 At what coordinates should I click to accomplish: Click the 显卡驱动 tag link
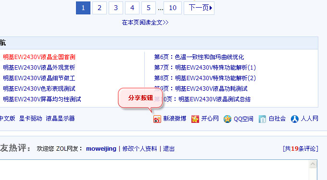31,119
